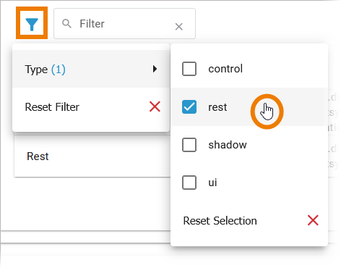Focus the Filter text input
Image resolution: width=341 pixels, height=268 pixels.
[x=124, y=24]
